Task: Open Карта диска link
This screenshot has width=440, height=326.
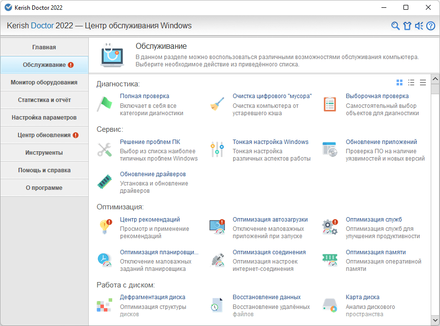Action: 362,297
